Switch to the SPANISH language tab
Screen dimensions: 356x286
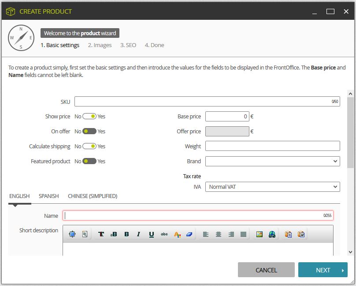(x=48, y=196)
